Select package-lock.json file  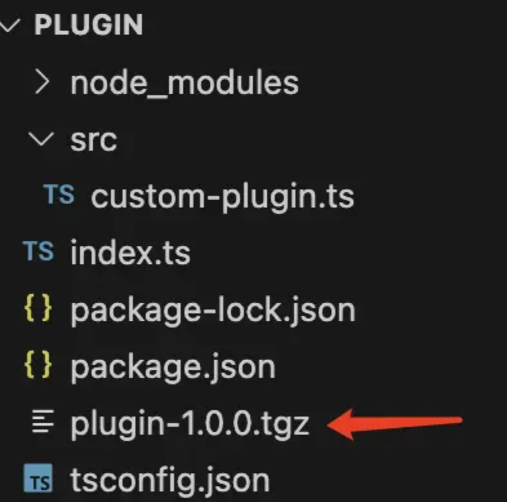tap(213, 311)
